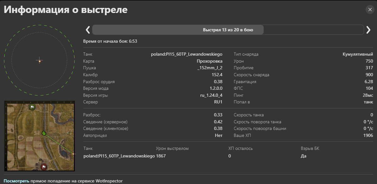
Task: Click the green flag base on minimap
Action: coord(32,107)
